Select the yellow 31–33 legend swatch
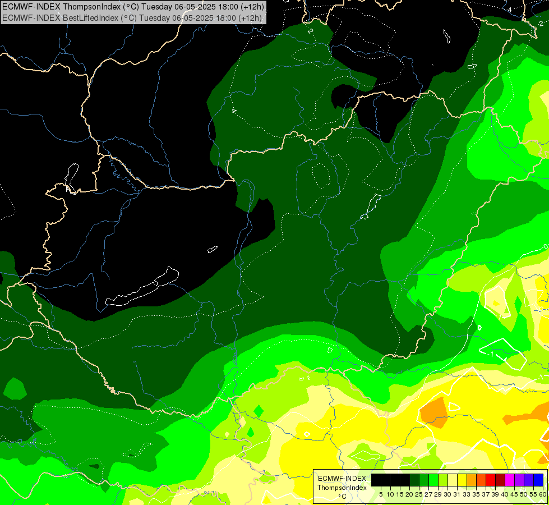The width and height of the screenshot is (549, 505). pos(462,480)
